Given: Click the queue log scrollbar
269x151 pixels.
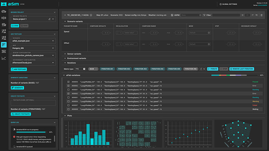Looking at the screenshot, I should point(55,138).
